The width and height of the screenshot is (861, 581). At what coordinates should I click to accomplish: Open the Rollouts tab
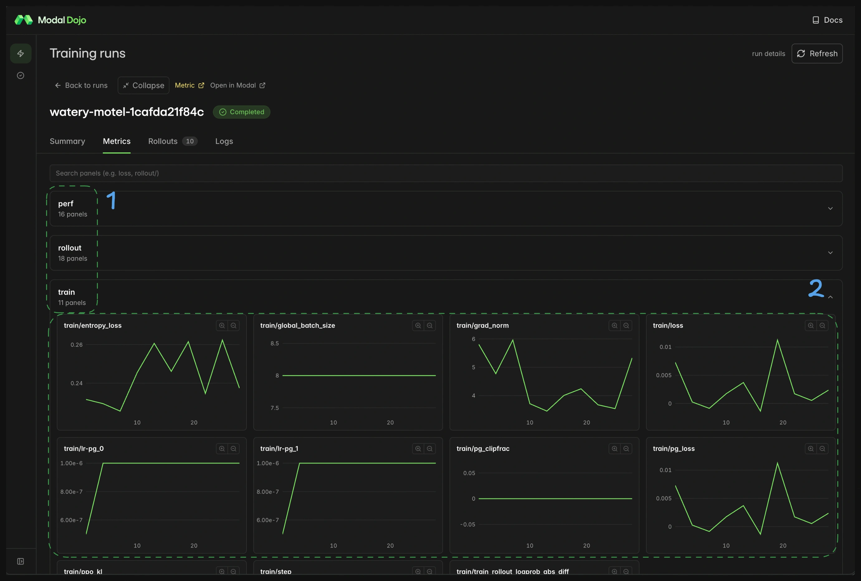tap(173, 141)
